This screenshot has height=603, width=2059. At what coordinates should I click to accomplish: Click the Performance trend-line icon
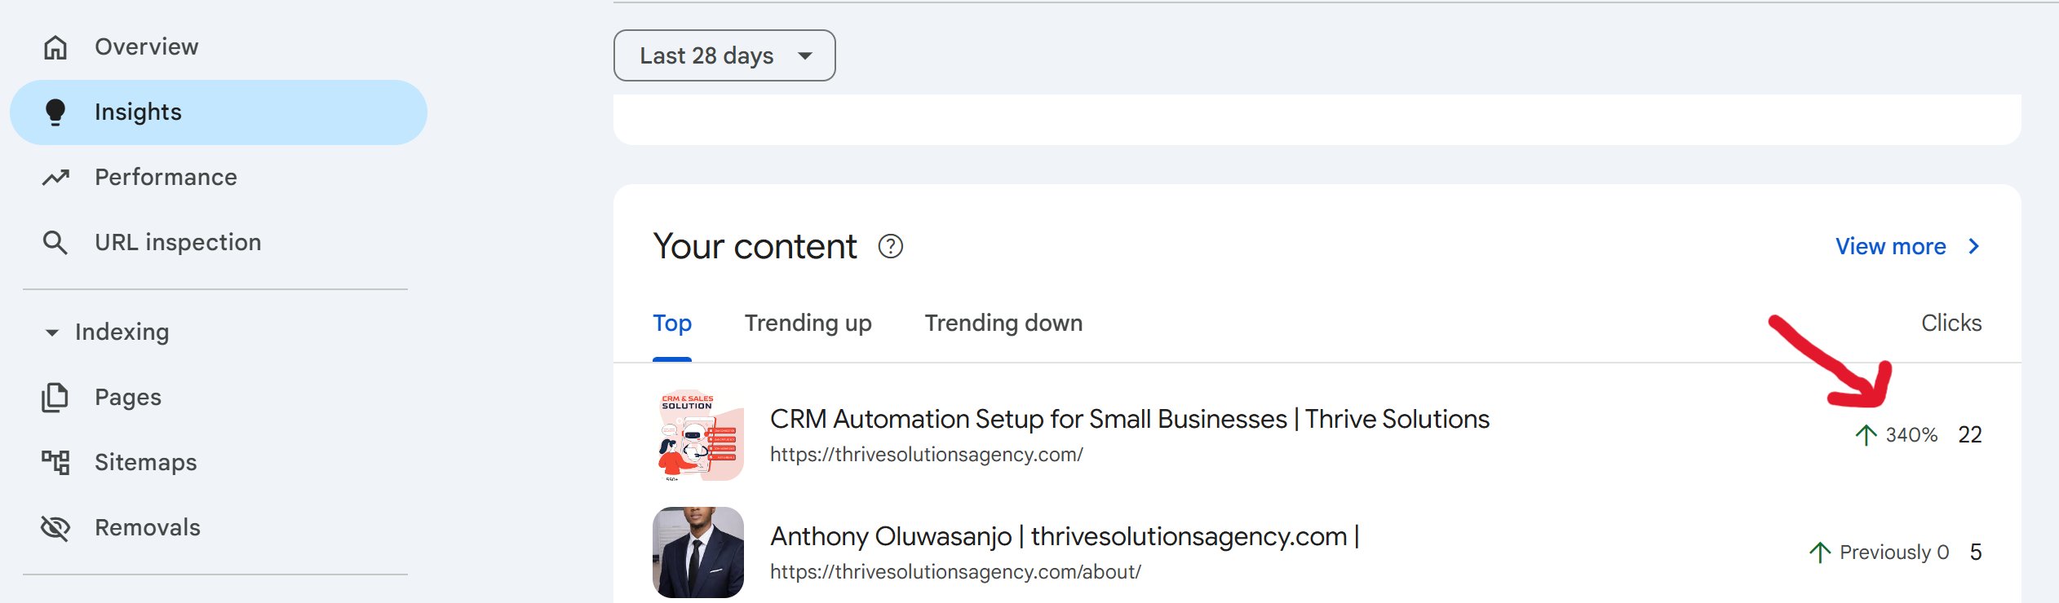coord(55,177)
